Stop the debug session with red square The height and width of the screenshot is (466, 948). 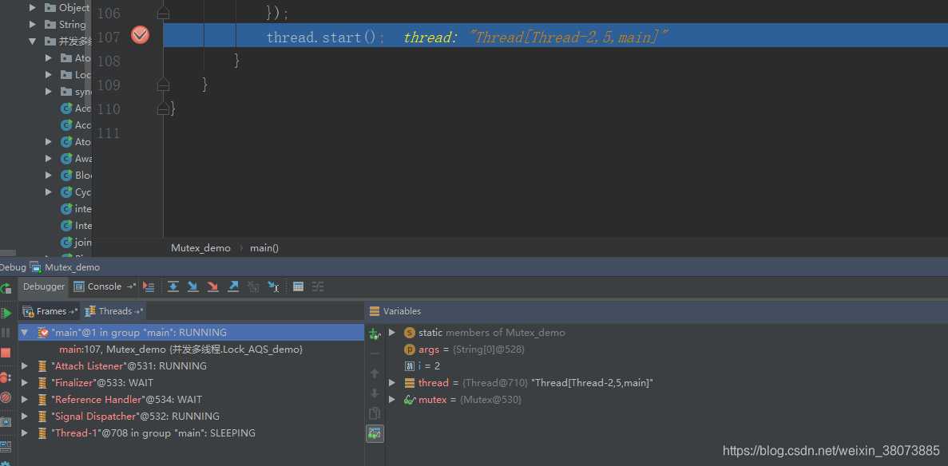(6, 352)
